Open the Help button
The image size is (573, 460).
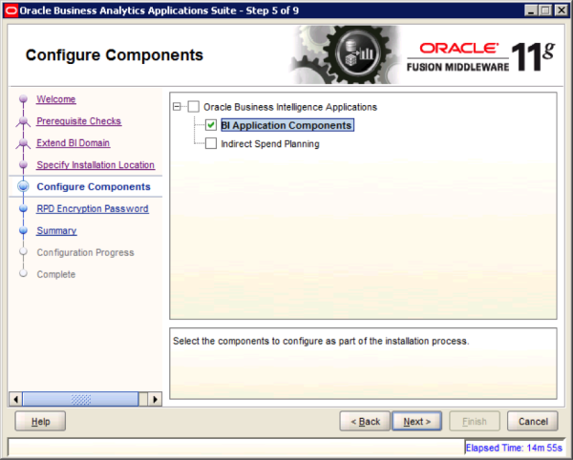click(x=40, y=421)
